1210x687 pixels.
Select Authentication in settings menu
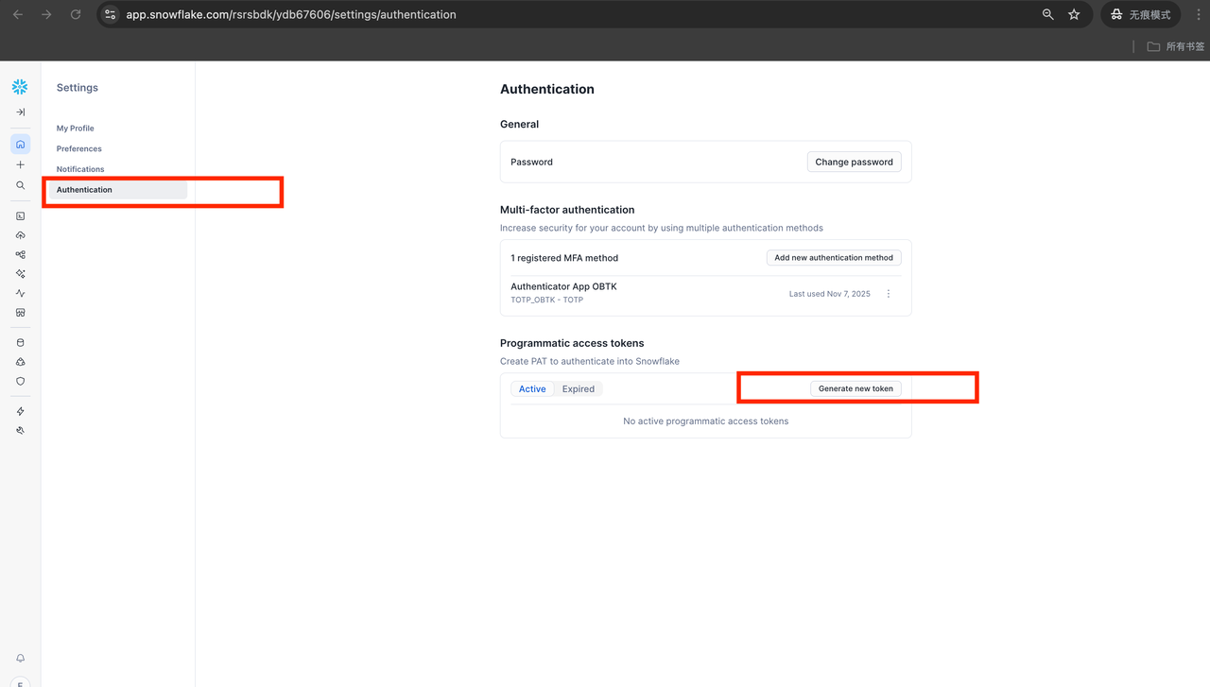pyautogui.click(x=117, y=190)
